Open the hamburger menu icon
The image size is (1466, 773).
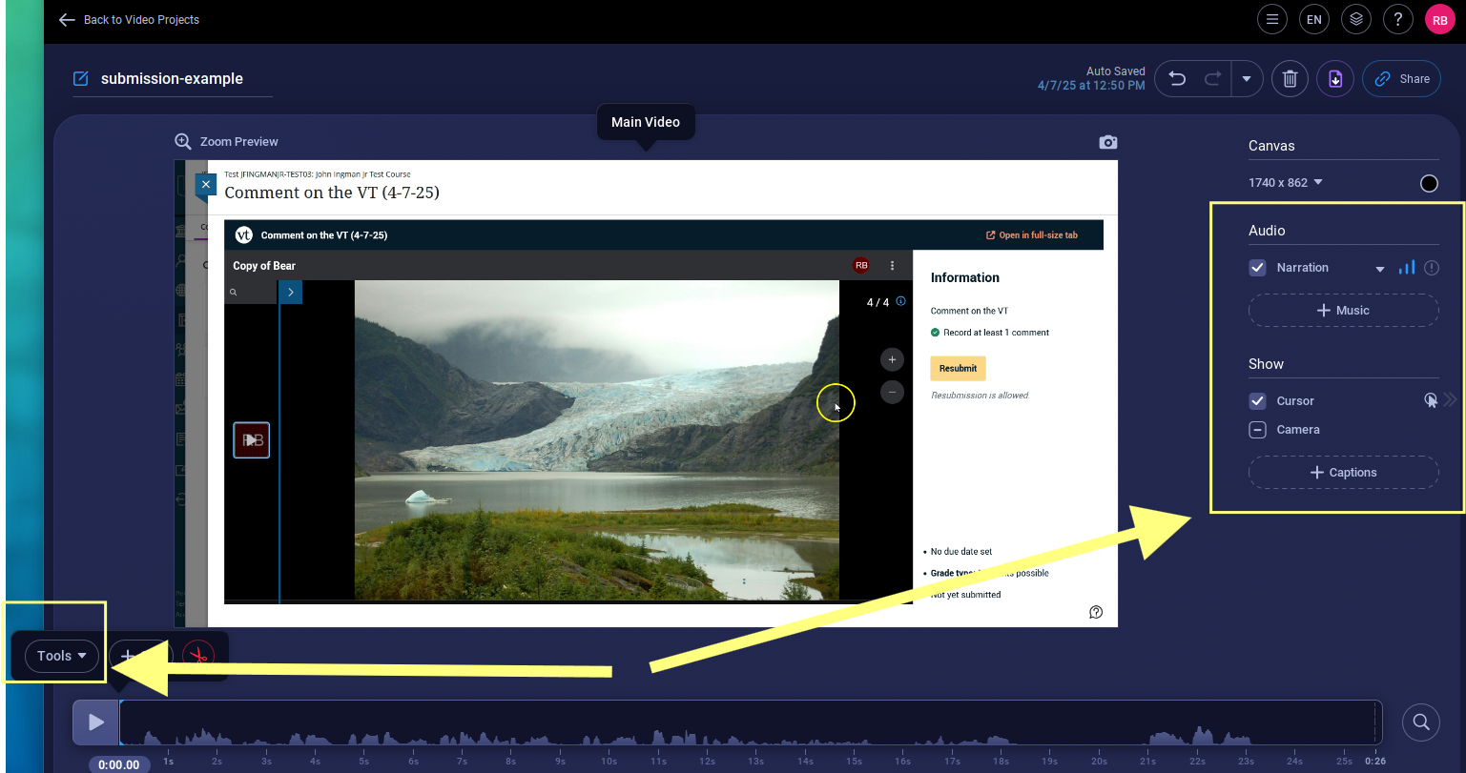click(1270, 19)
